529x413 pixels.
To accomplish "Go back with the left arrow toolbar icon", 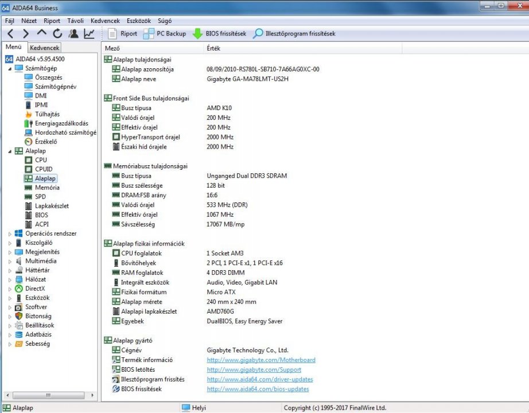I will 10,33.
